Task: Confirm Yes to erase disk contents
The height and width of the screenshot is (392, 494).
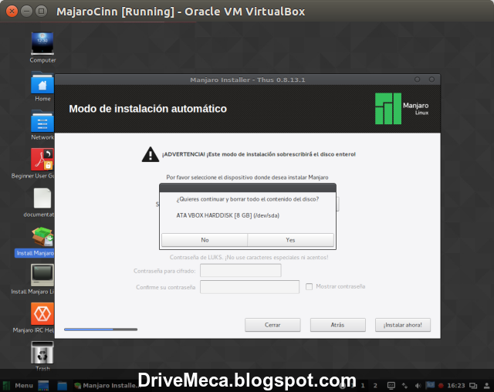Action: [290, 240]
